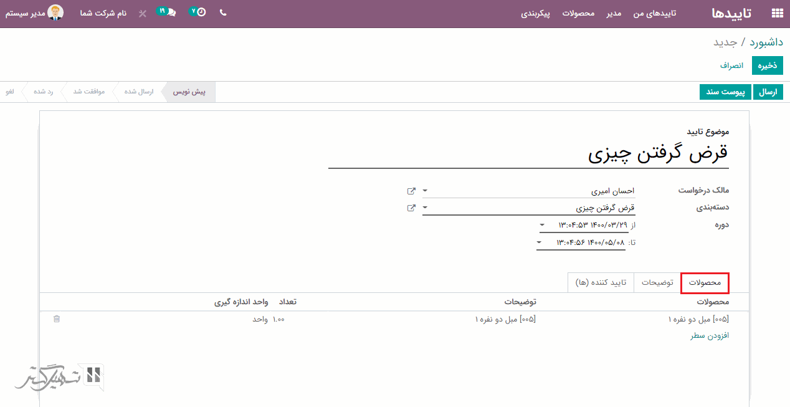This screenshot has height=407, width=790.
Task: Open external link for category field
Action: pyautogui.click(x=411, y=208)
